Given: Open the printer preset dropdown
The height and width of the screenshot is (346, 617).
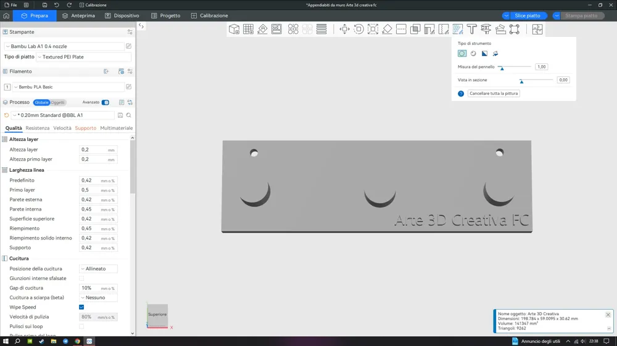Looking at the screenshot, I should point(64,46).
